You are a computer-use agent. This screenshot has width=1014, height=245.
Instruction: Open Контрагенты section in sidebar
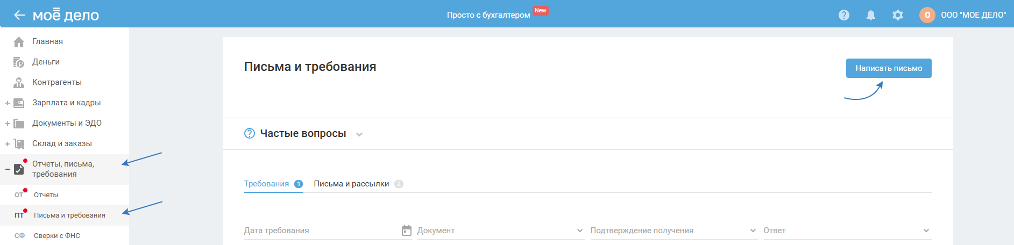[x=57, y=82]
